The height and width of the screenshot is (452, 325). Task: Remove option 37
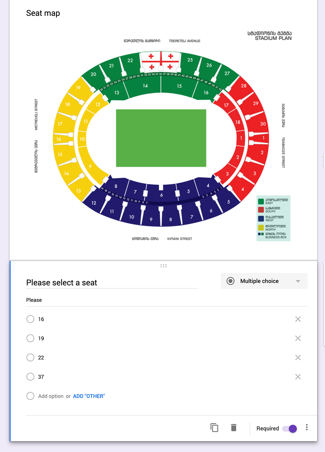pos(298,377)
